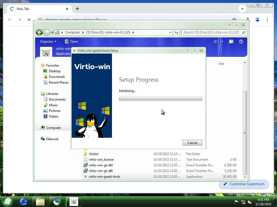Click the setup progress bar

click(160, 99)
